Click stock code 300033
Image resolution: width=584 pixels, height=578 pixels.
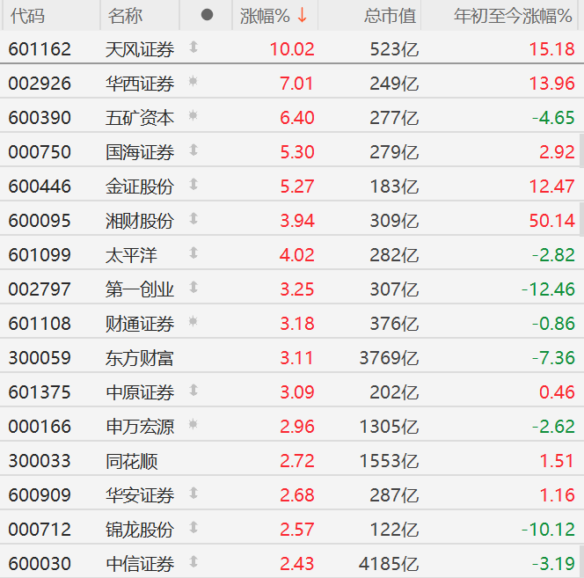tap(40, 461)
